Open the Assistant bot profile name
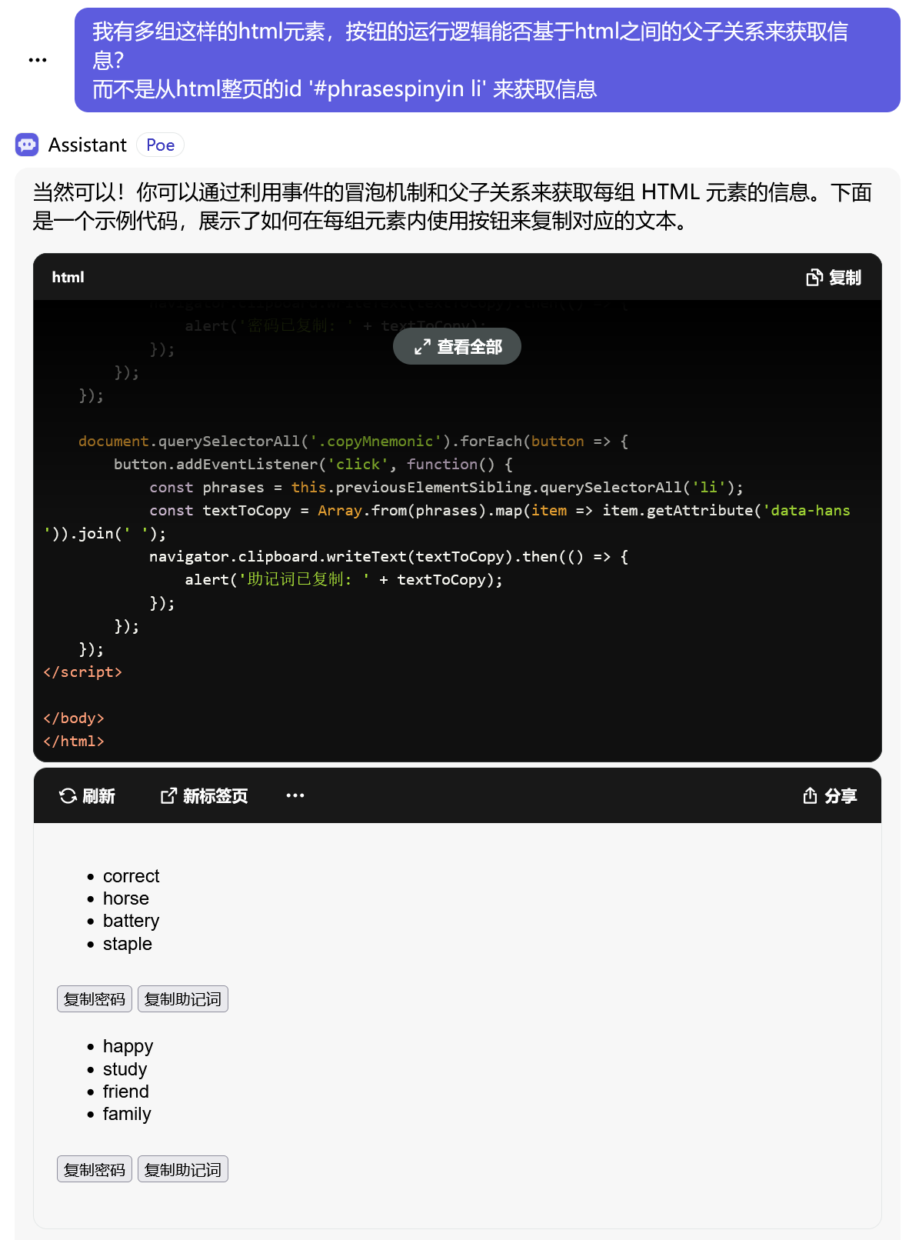919x1240 pixels. [87, 145]
